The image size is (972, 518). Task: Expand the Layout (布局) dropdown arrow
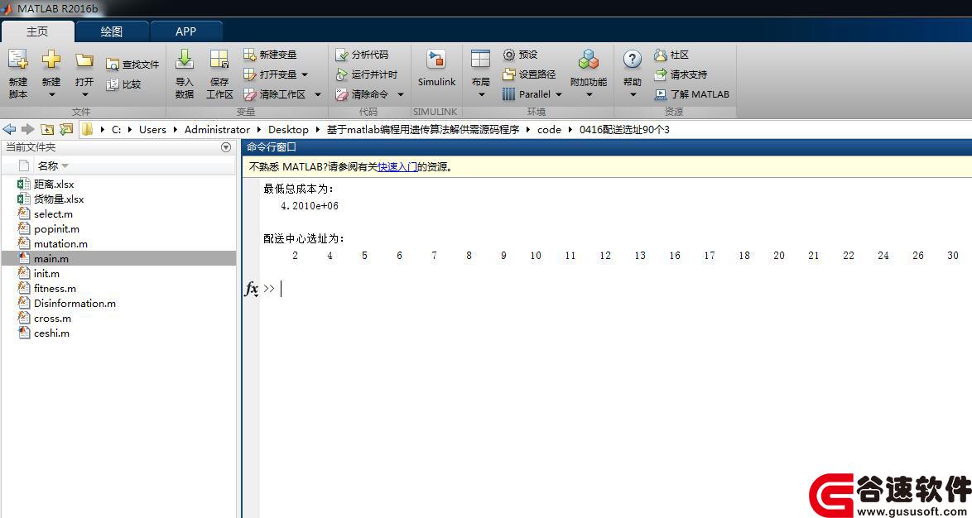(481, 95)
